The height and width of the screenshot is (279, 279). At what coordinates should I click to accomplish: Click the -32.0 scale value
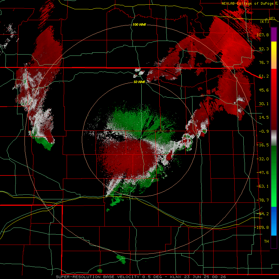[263, 159]
